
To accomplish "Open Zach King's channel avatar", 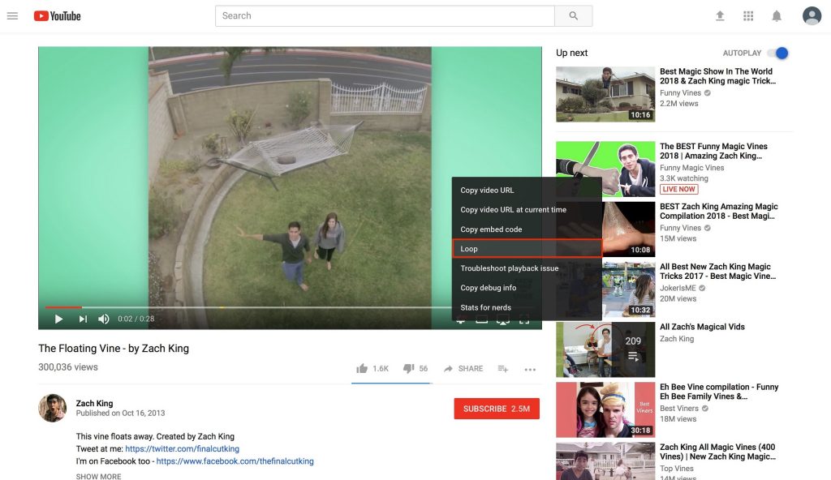I will pyautogui.click(x=53, y=408).
